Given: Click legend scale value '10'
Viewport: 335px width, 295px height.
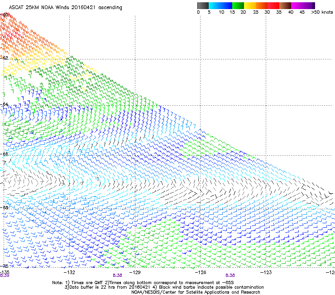Looking at the screenshot, I should click(x=221, y=12).
